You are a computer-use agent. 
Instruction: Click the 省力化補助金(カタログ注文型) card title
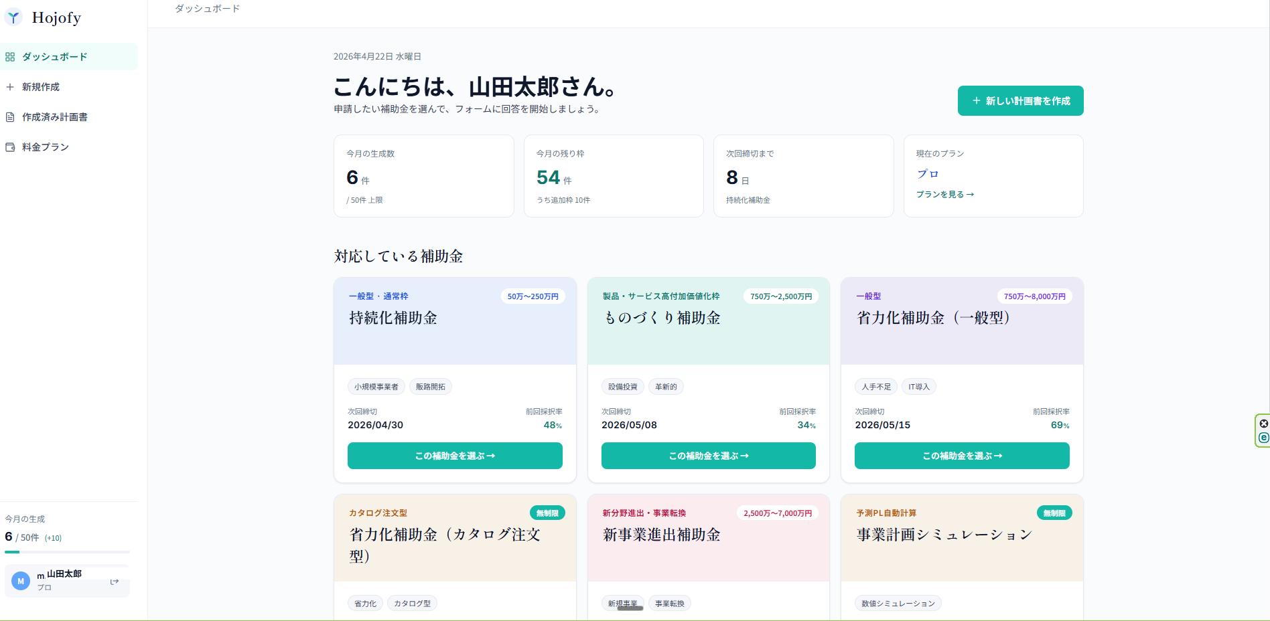coord(445,545)
